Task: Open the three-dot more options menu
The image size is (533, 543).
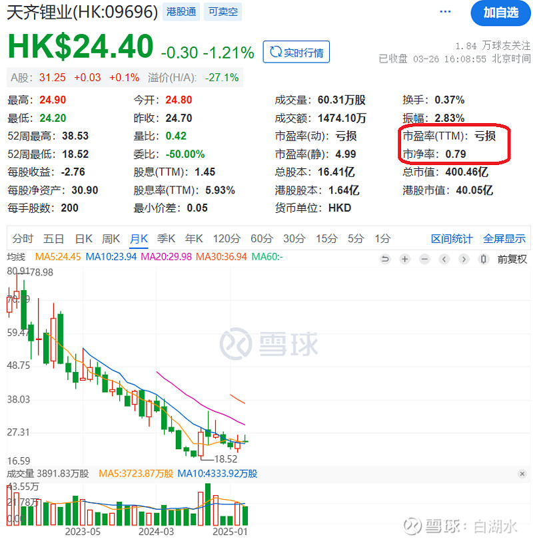Action: pos(445,12)
